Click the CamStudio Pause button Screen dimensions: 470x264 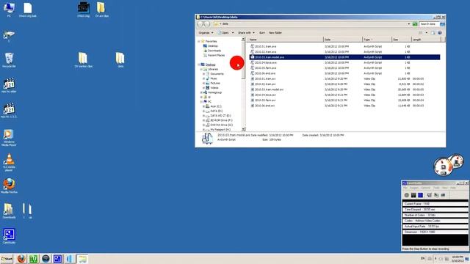413,195
